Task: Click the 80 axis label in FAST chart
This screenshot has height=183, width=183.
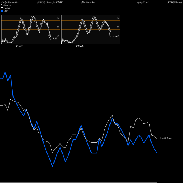Action: pyautogui.click(x=58, y=18)
